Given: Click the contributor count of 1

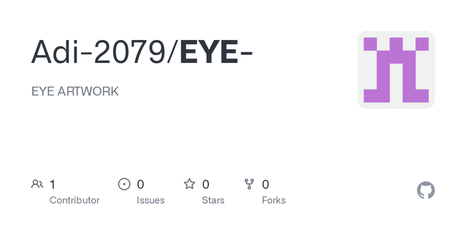Looking at the screenshot, I should point(52,184).
